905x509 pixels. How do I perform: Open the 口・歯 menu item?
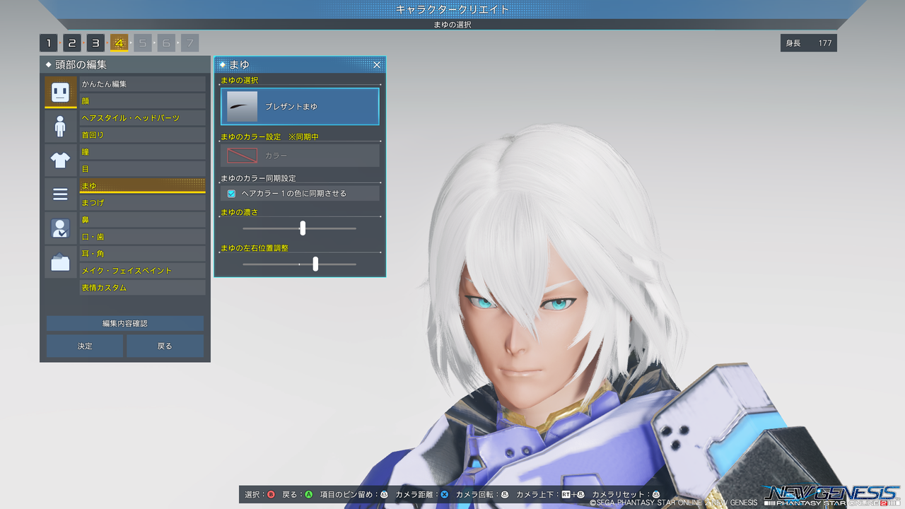click(x=142, y=237)
